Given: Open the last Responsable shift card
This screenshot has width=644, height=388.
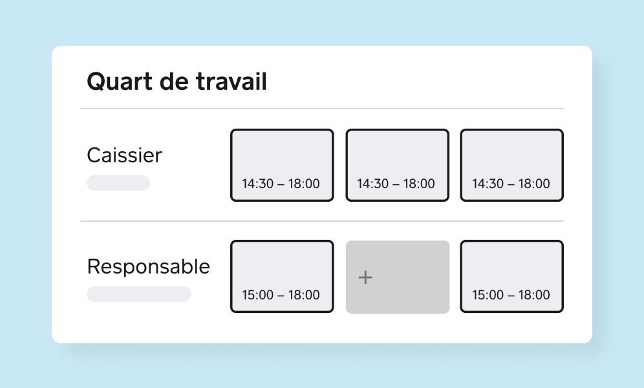Looking at the screenshot, I should pyautogui.click(x=511, y=276).
